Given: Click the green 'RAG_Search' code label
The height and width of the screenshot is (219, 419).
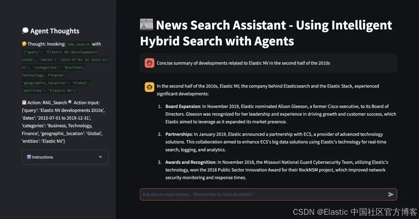Looking at the screenshot, I should click(x=79, y=44).
